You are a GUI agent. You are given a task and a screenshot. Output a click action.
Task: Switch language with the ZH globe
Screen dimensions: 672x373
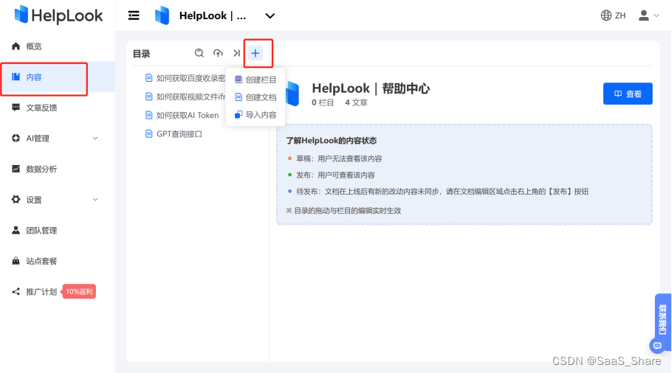click(613, 15)
